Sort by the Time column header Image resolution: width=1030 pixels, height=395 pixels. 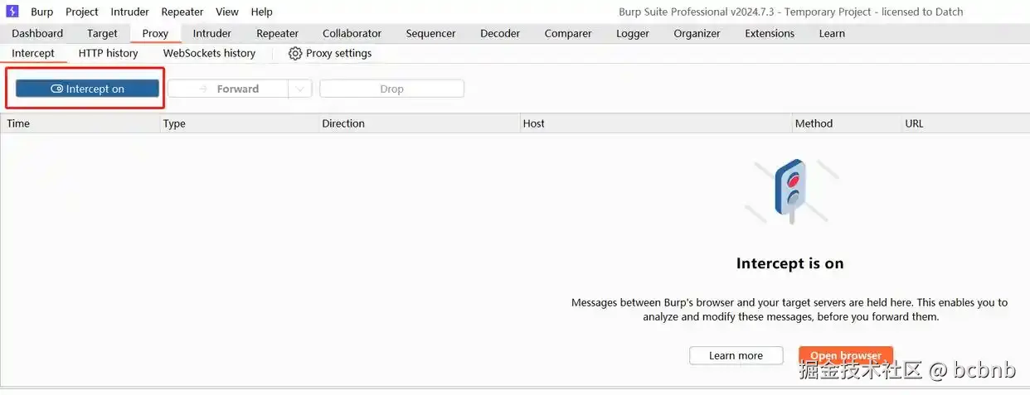80,123
